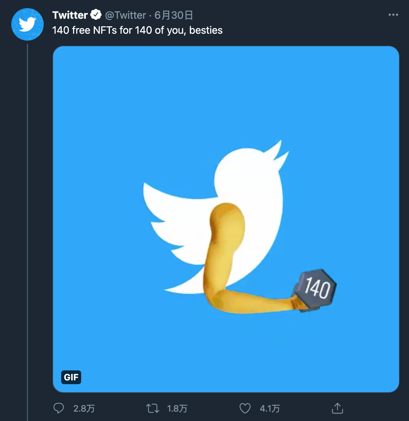Reply using the speech bubble icon

point(59,408)
